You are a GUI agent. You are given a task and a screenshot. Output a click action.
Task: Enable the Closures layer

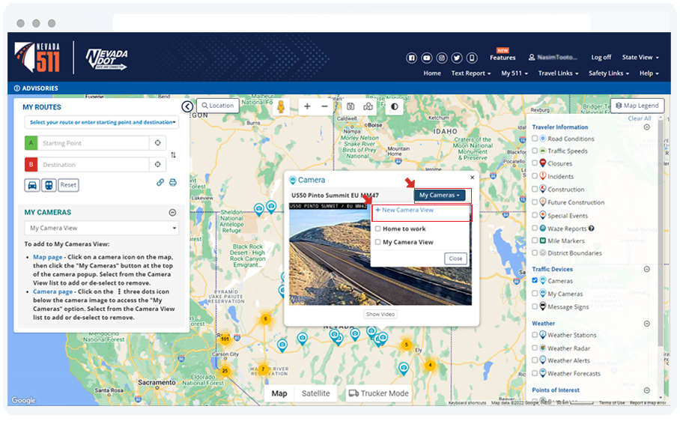click(x=535, y=163)
